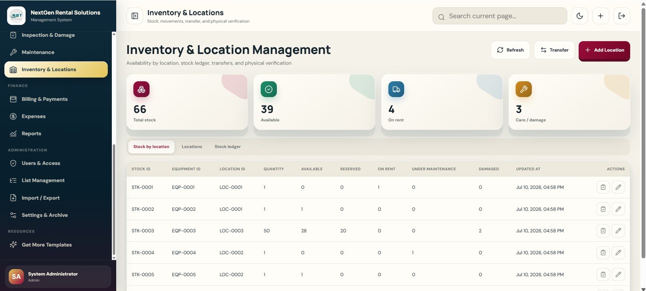This screenshot has height=291, width=646.
Task: Focus the Search current page field
Action: (499, 16)
